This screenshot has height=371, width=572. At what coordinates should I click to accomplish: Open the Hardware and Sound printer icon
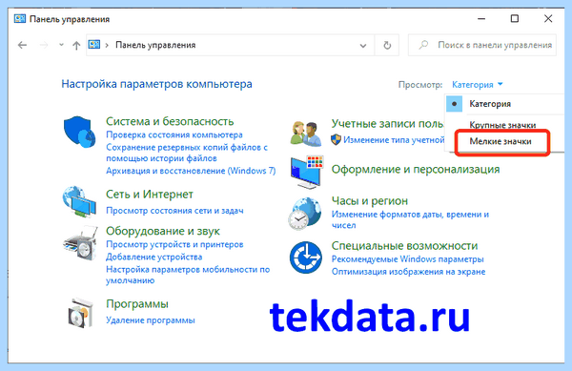point(80,243)
